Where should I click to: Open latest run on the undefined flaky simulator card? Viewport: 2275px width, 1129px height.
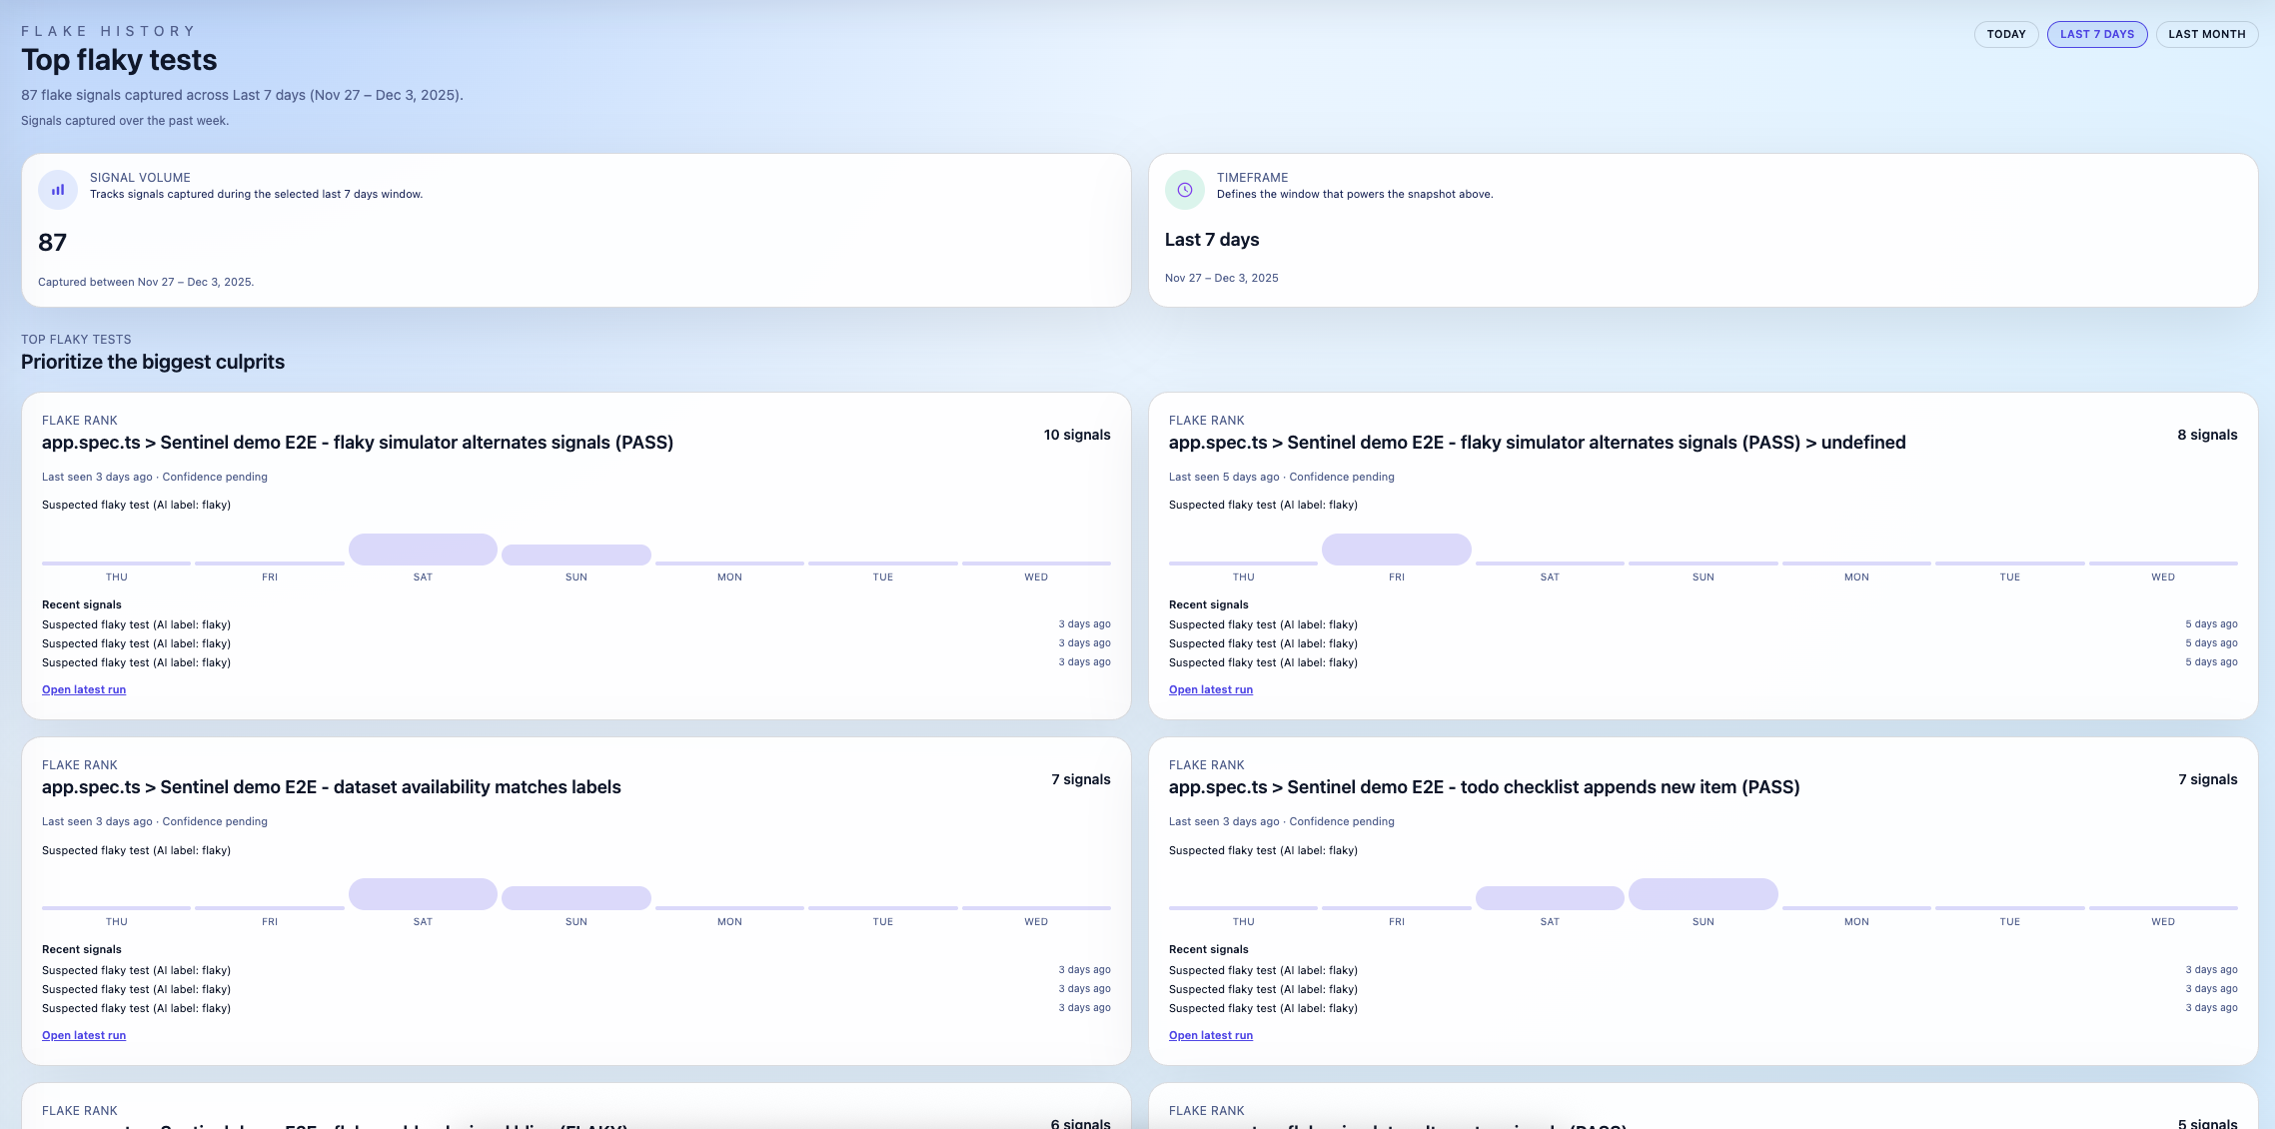coord(1210,689)
